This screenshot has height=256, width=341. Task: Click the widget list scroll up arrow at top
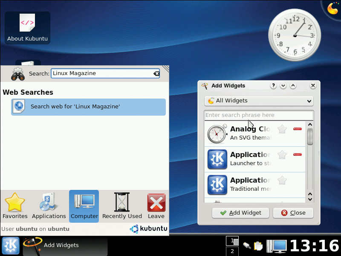(310, 125)
